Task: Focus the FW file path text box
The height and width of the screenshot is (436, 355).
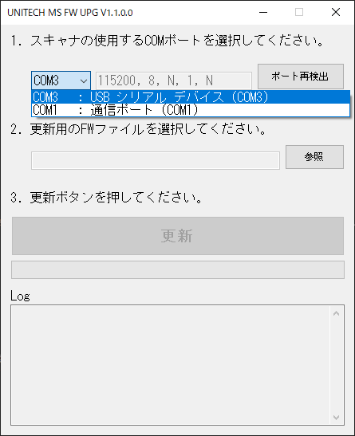Action: (156, 160)
